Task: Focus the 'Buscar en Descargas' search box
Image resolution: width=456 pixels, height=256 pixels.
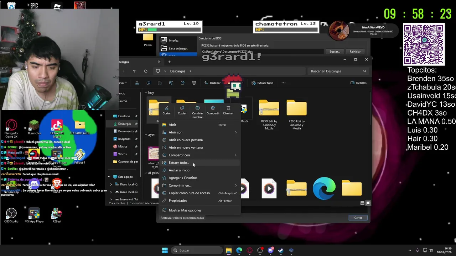Action: click(338, 71)
